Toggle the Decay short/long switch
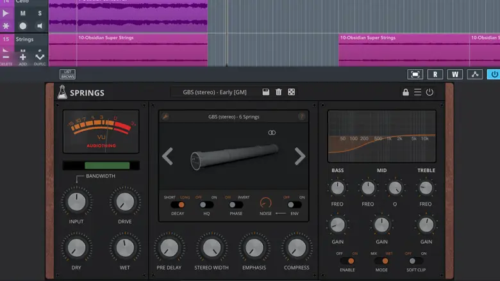Screen dimensions: 500x281 click(x=178, y=205)
